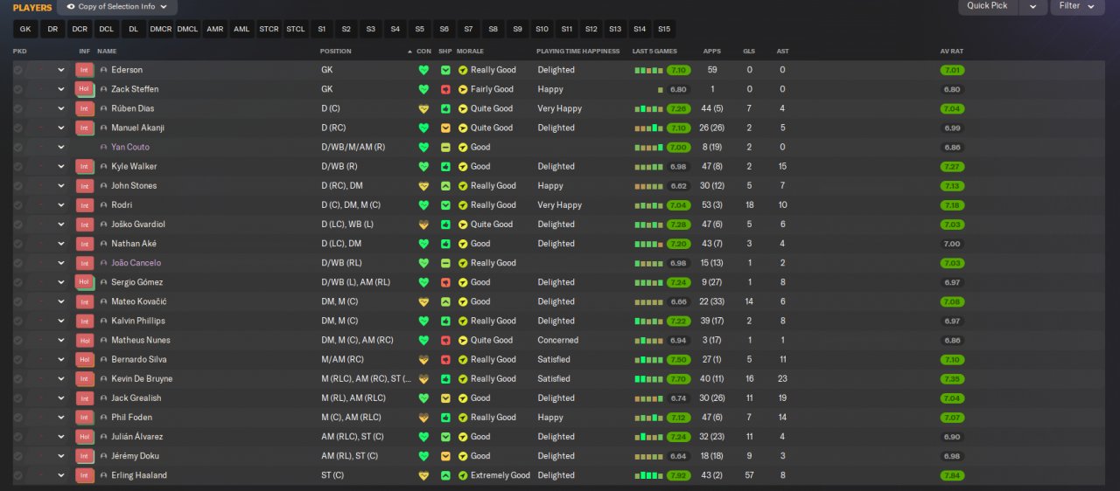Toggle the picked checkbox for Rodri
Screen dimensions: 1120x491
pos(17,205)
